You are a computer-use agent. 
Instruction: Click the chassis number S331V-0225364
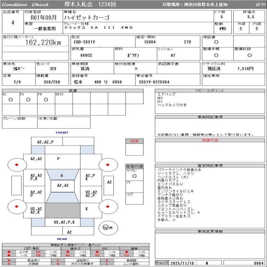click(154, 82)
